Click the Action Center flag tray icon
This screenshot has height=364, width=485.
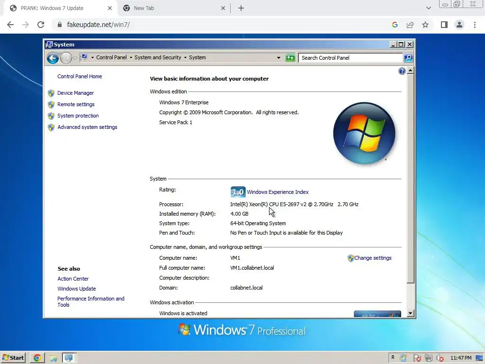tap(416, 358)
